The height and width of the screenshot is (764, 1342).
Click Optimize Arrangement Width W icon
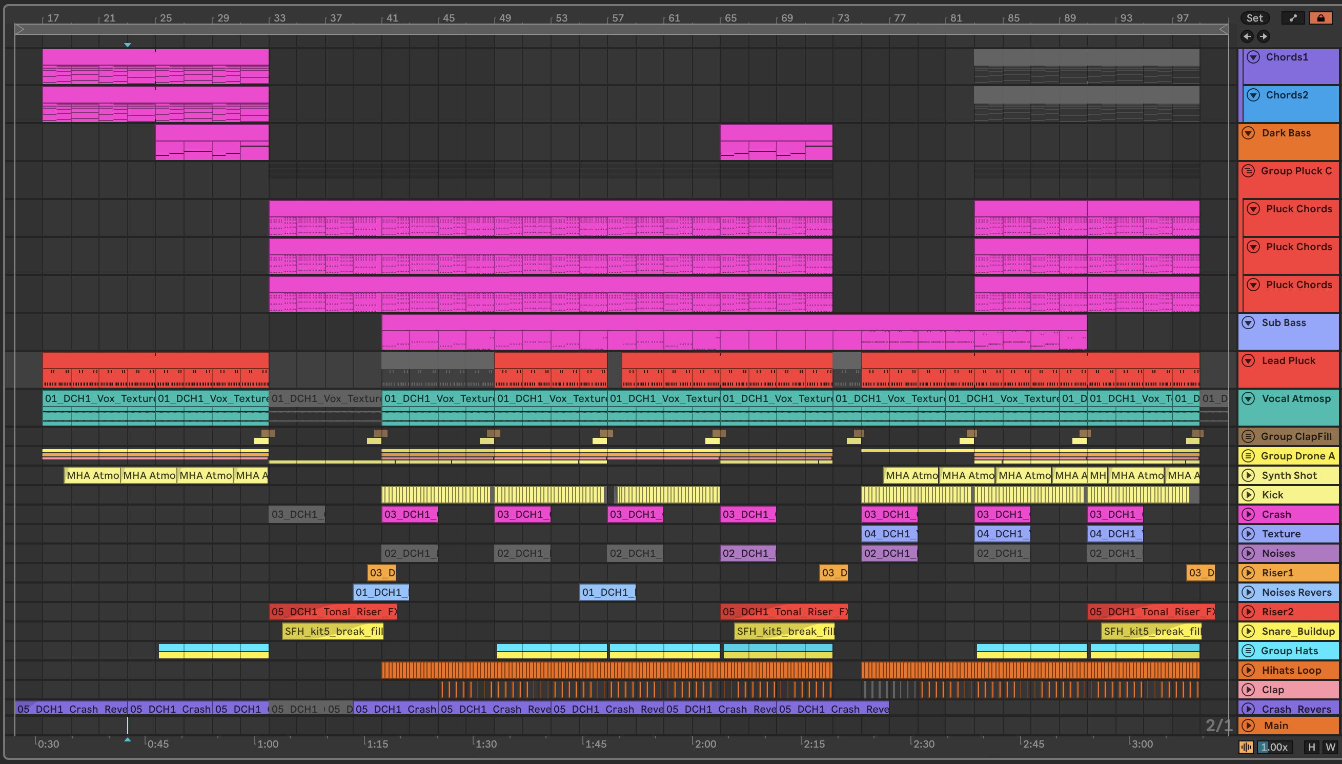[1330, 747]
